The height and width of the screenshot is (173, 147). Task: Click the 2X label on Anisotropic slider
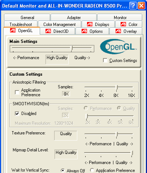point(87,96)
